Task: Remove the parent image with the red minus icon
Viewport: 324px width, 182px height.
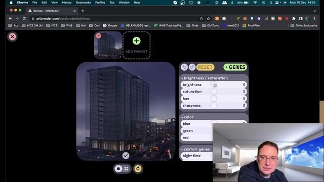Action: pyautogui.click(x=99, y=36)
